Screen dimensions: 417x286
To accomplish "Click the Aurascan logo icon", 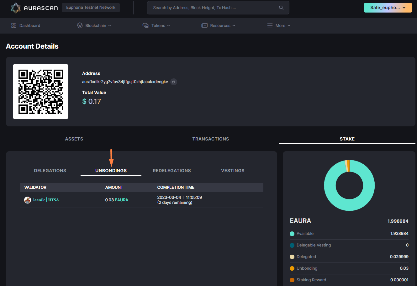I will click(x=15, y=8).
